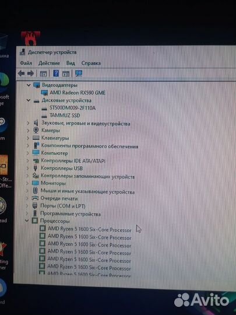This screenshot has width=236, height=315.
Task: Select the Мониторы category icon
Action: click(36, 183)
